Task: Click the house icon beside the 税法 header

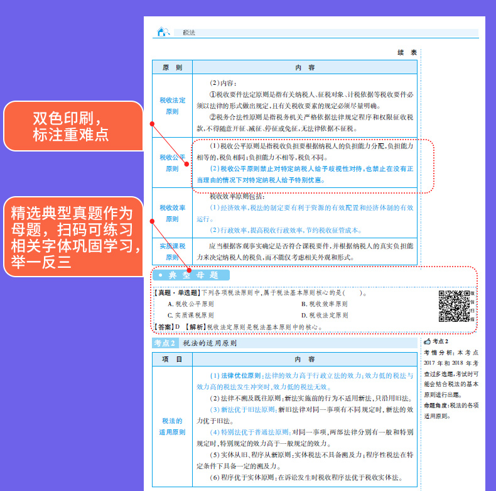Action: 163,31
